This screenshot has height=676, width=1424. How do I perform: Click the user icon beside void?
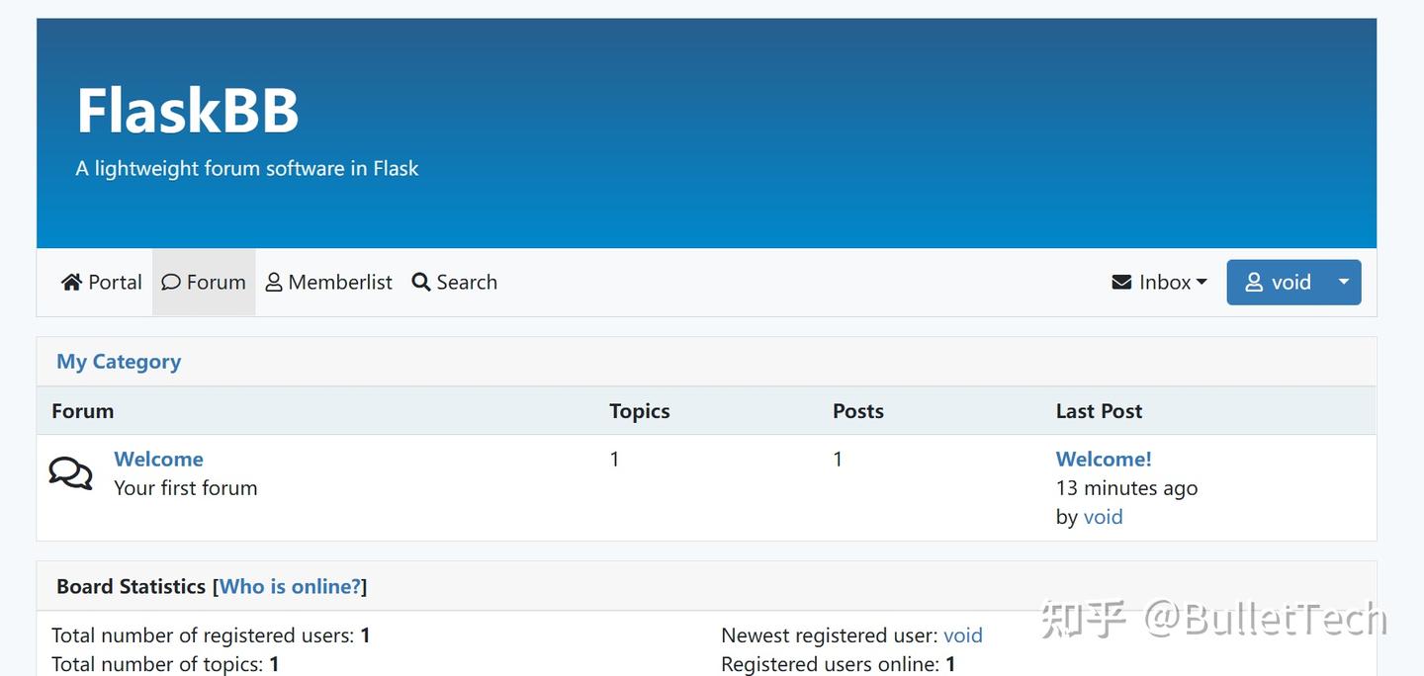tap(1254, 283)
